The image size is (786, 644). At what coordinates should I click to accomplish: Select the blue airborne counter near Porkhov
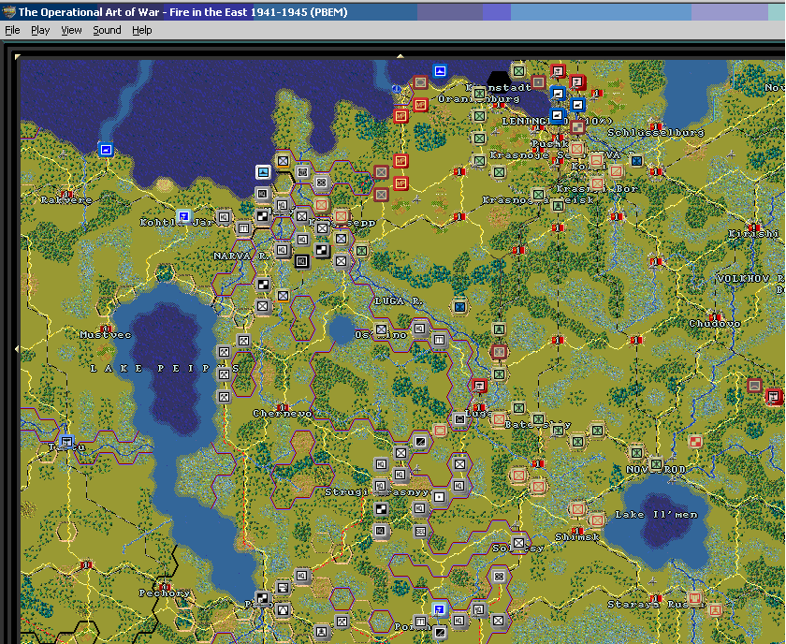pos(440,609)
